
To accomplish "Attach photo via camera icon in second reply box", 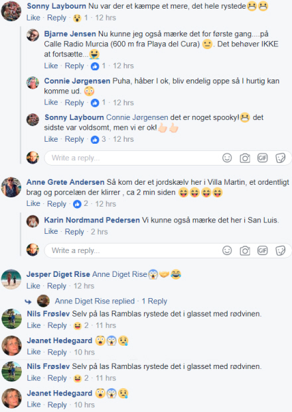I will coord(245,250).
